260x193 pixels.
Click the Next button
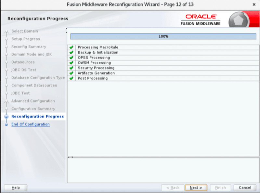196,188
